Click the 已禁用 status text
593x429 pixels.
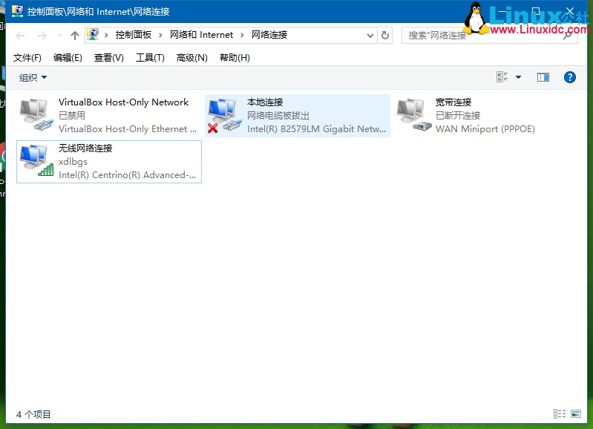(x=72, y=115)
